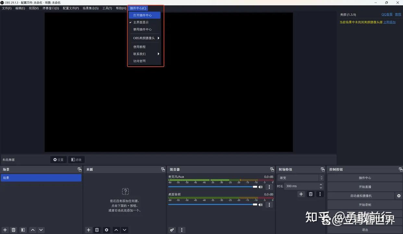This screenshot has width=403, height=234.
Task: Click the trash icon in the 来源 panel
Action: point(97,230)
